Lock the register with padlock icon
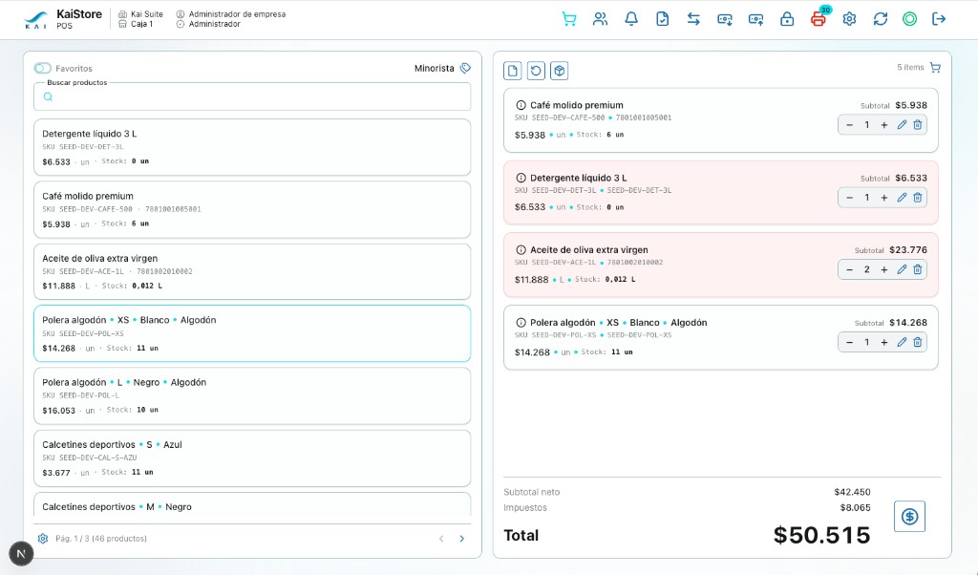The image size is (978, 575). pos(787,19)
